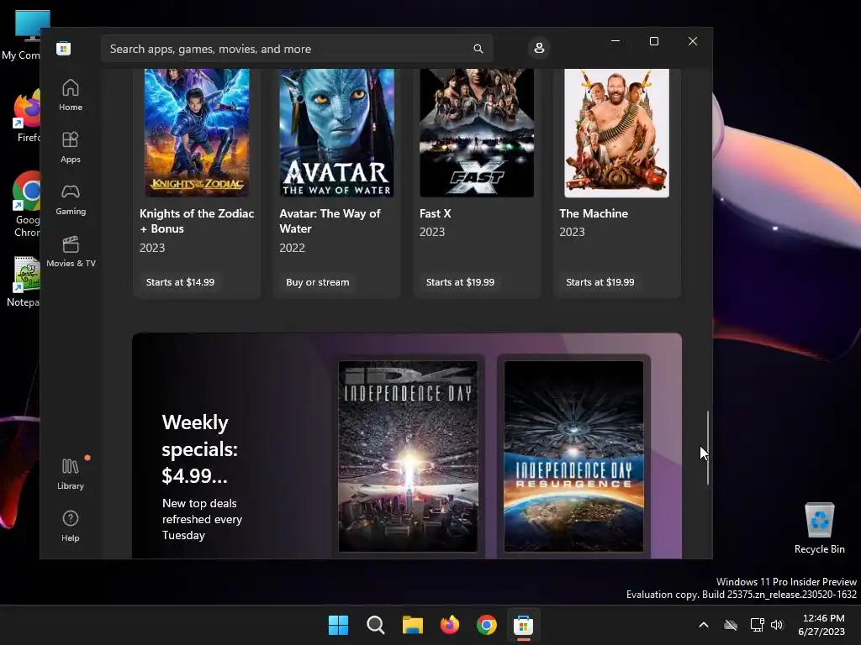Image resolution: width=861 pixels, height=645 pixels.
Task: Click the Microsoft Store logo icon
Action: [63, 48]
